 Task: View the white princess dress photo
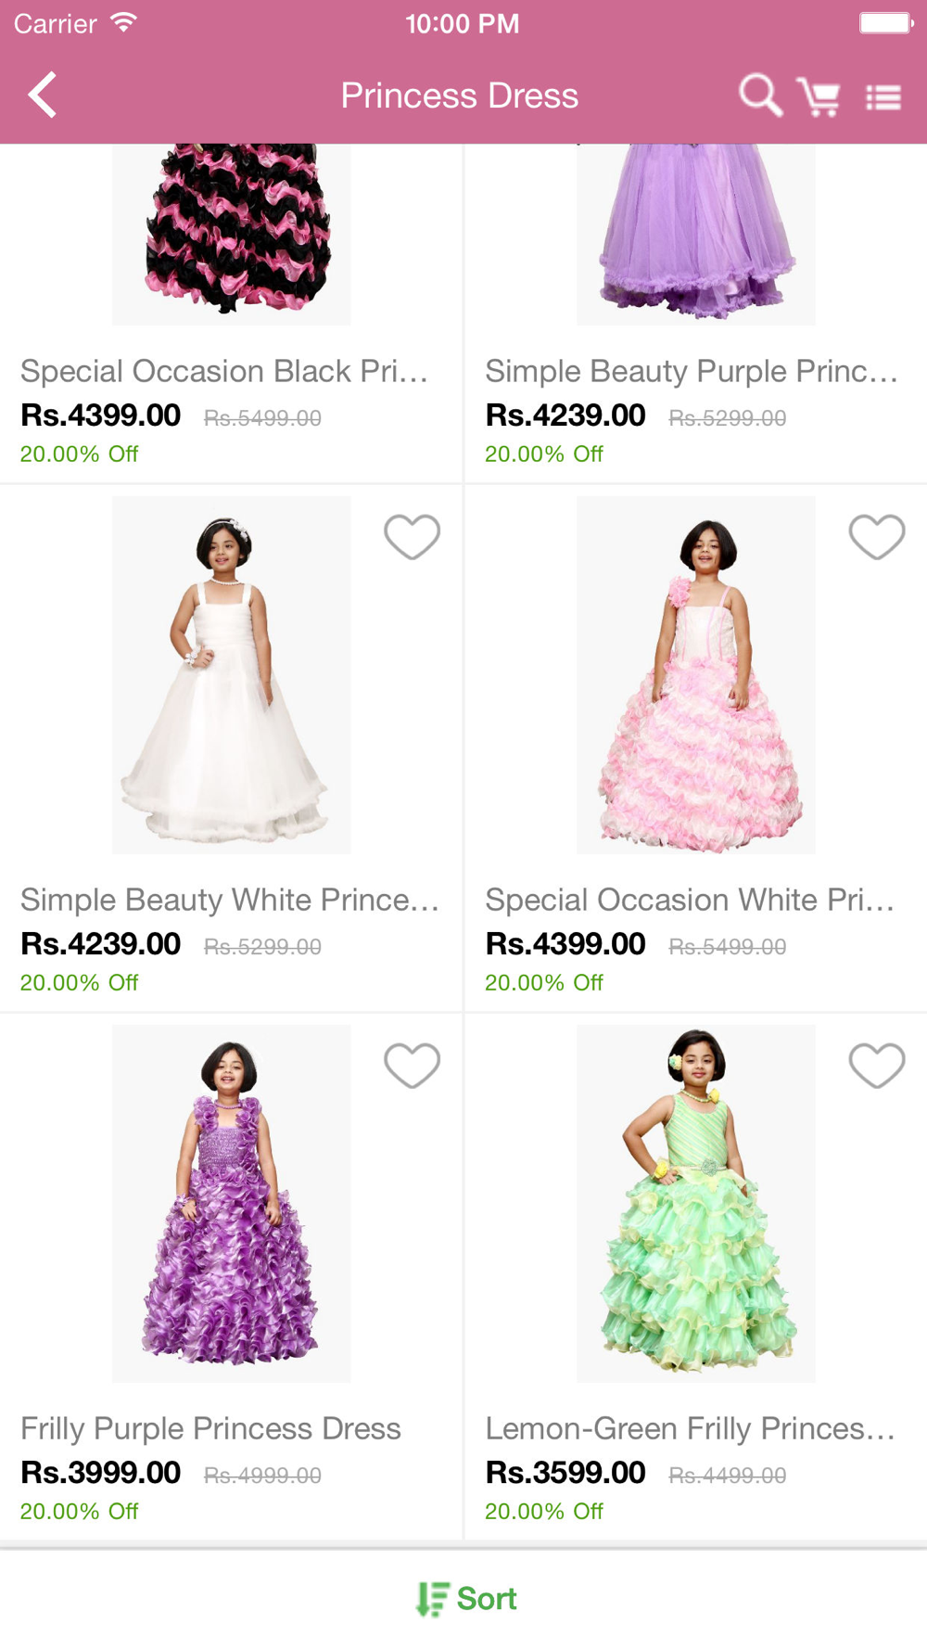coord(232,675)
